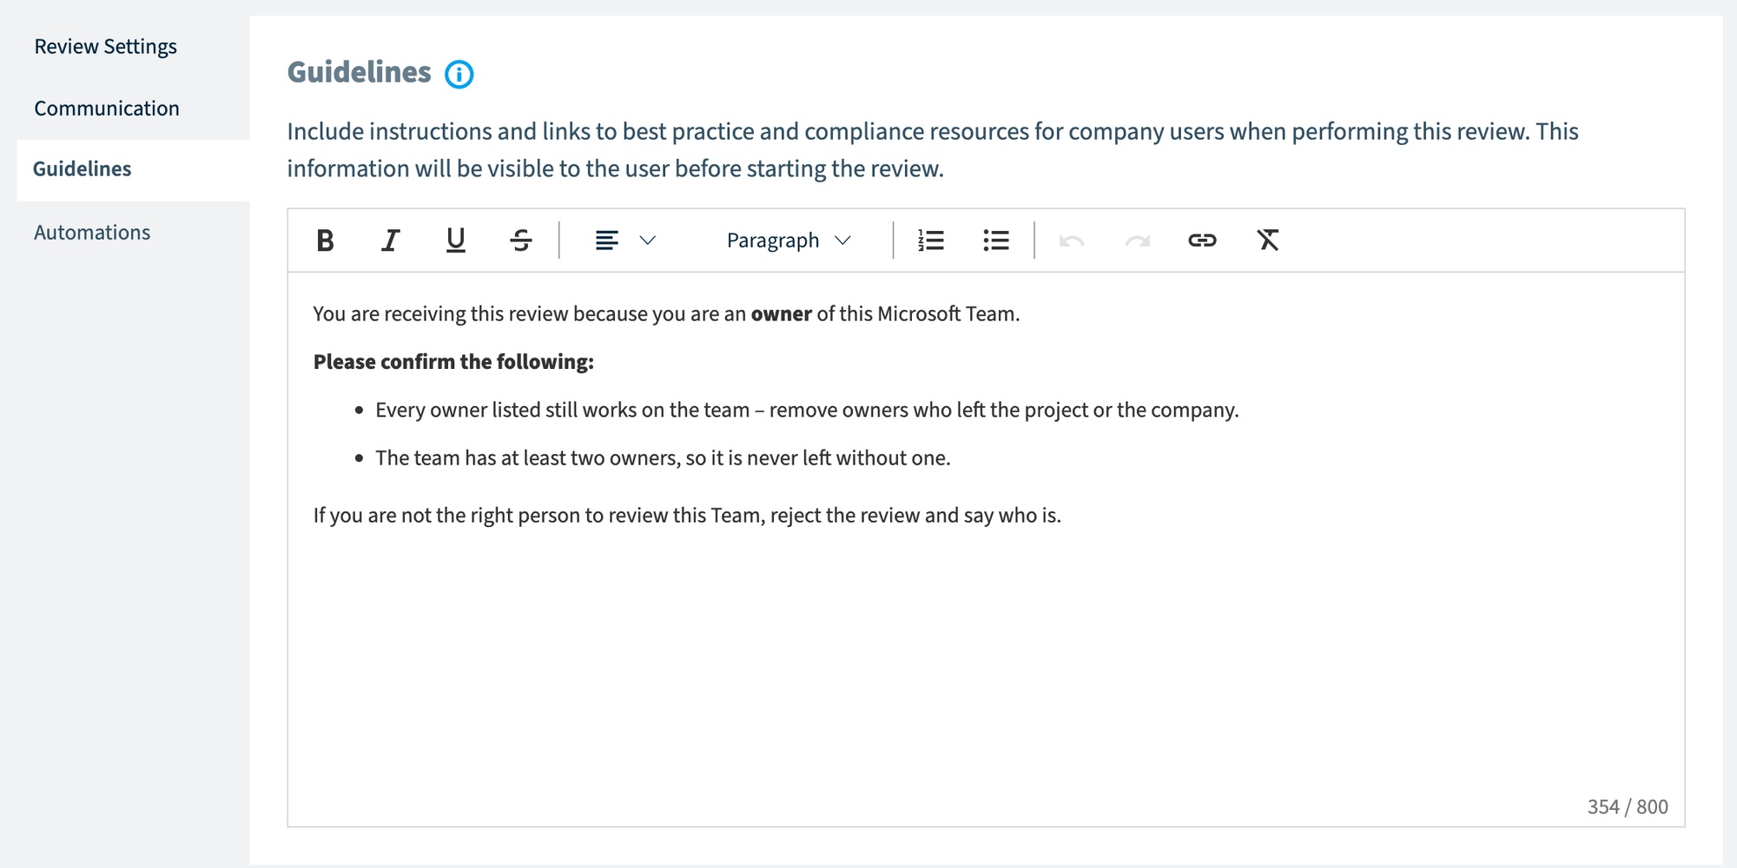Click the bold word "owner" in the editor
Screen dimensions: 1737x868
(x=781, y=314)
